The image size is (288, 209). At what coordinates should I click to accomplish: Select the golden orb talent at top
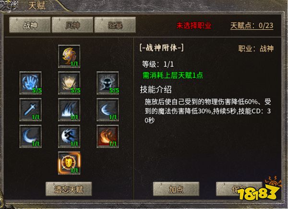69,56
